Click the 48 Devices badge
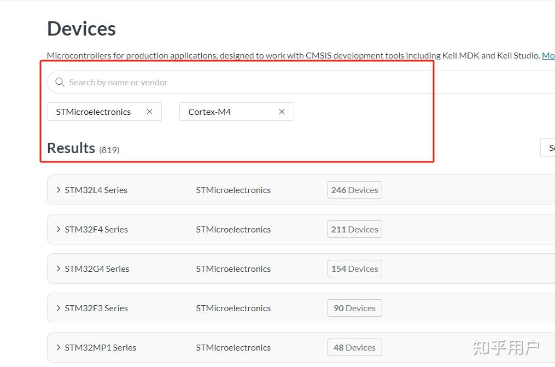Viewport: 555px width, 367px height. 354,347
